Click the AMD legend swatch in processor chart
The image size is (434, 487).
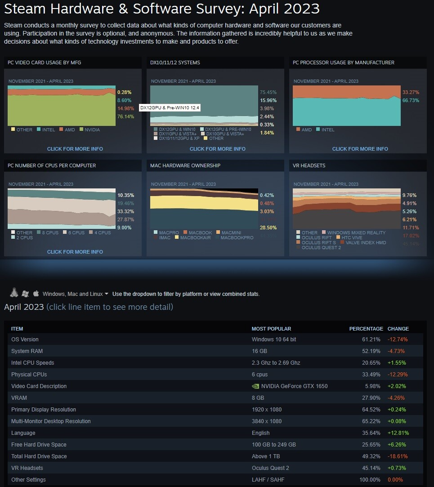click(298, 129)
